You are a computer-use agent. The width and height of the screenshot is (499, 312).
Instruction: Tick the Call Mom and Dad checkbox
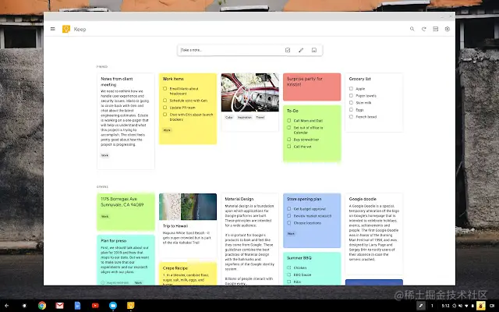click(289, 120)
